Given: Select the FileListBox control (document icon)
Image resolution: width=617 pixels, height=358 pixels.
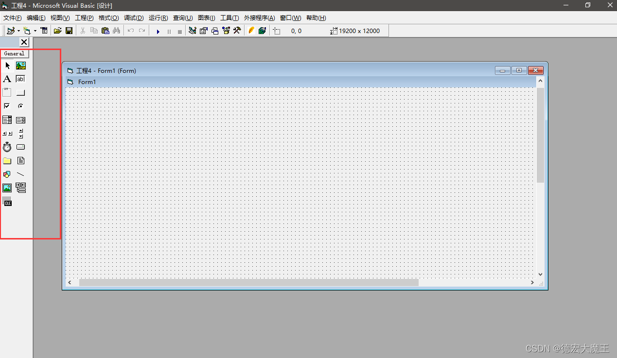Looking at the screenshot, I should coord(21,161).
